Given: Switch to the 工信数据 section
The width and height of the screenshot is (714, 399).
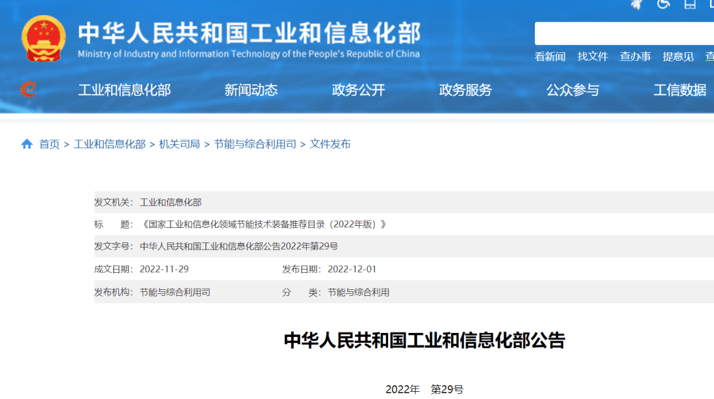Looking at the screenshot, I should point(680,91).
